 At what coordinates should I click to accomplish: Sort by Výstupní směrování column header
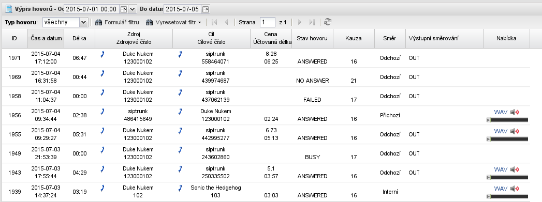tap(444, 38)
